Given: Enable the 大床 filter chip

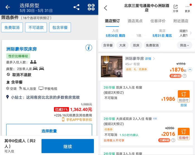Looking at the screenshot, I should (x=122, y=45).
